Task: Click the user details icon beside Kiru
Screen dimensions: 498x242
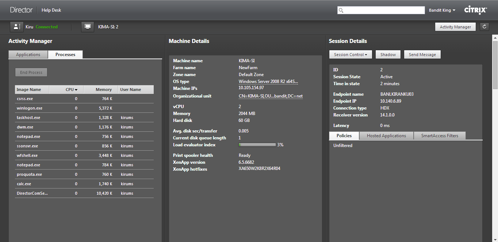Action: [16, 27]
